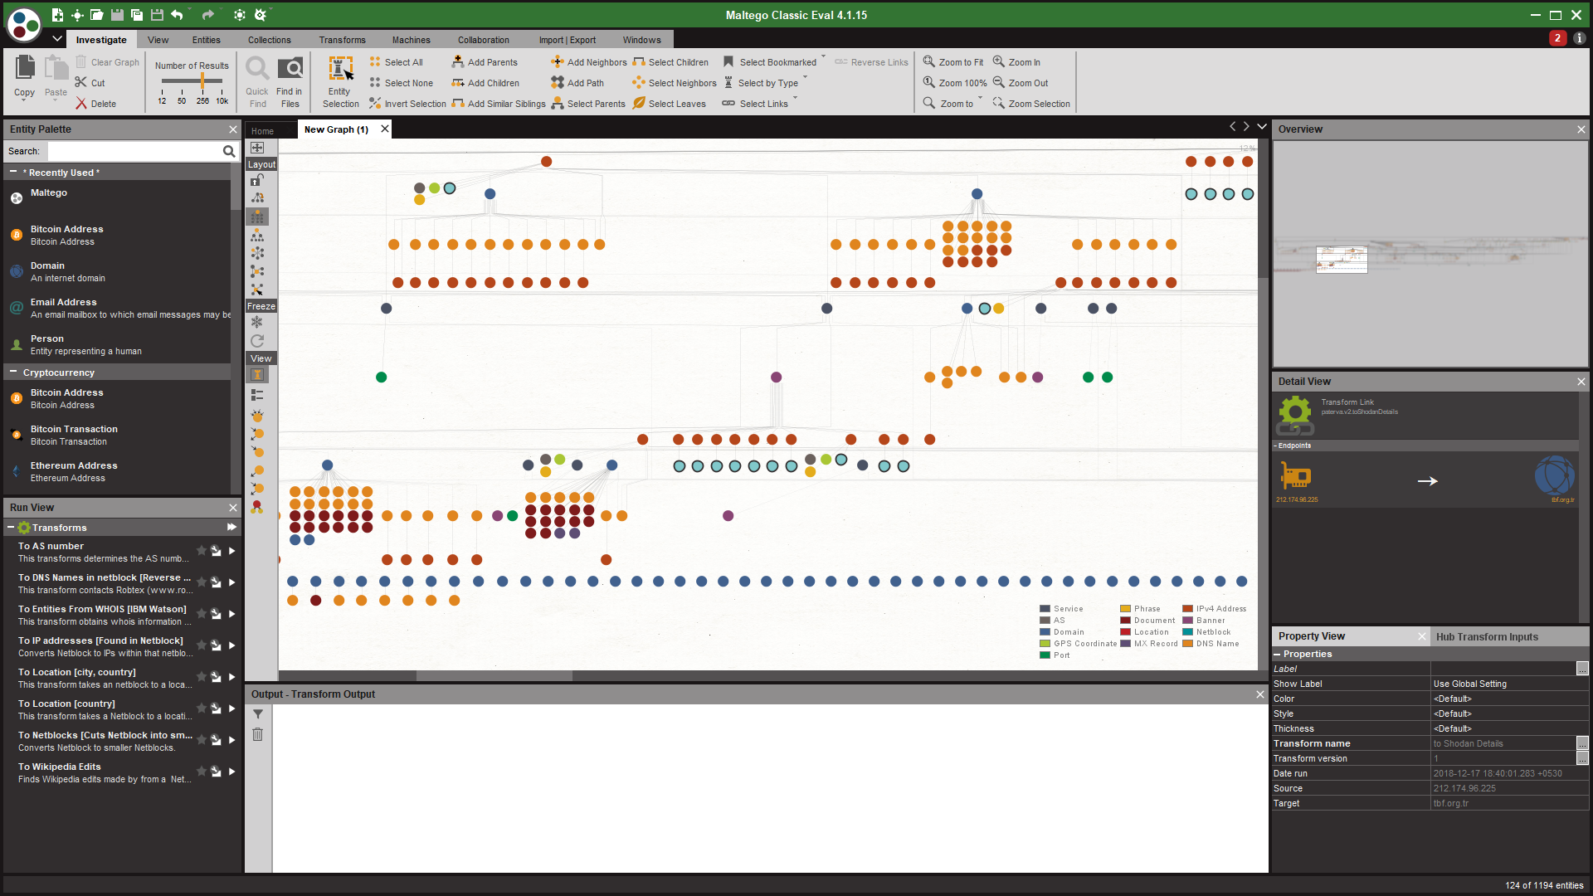1593x896 pixels.
Task: Click the Cut scissors icon
Action: coord(80,82)
